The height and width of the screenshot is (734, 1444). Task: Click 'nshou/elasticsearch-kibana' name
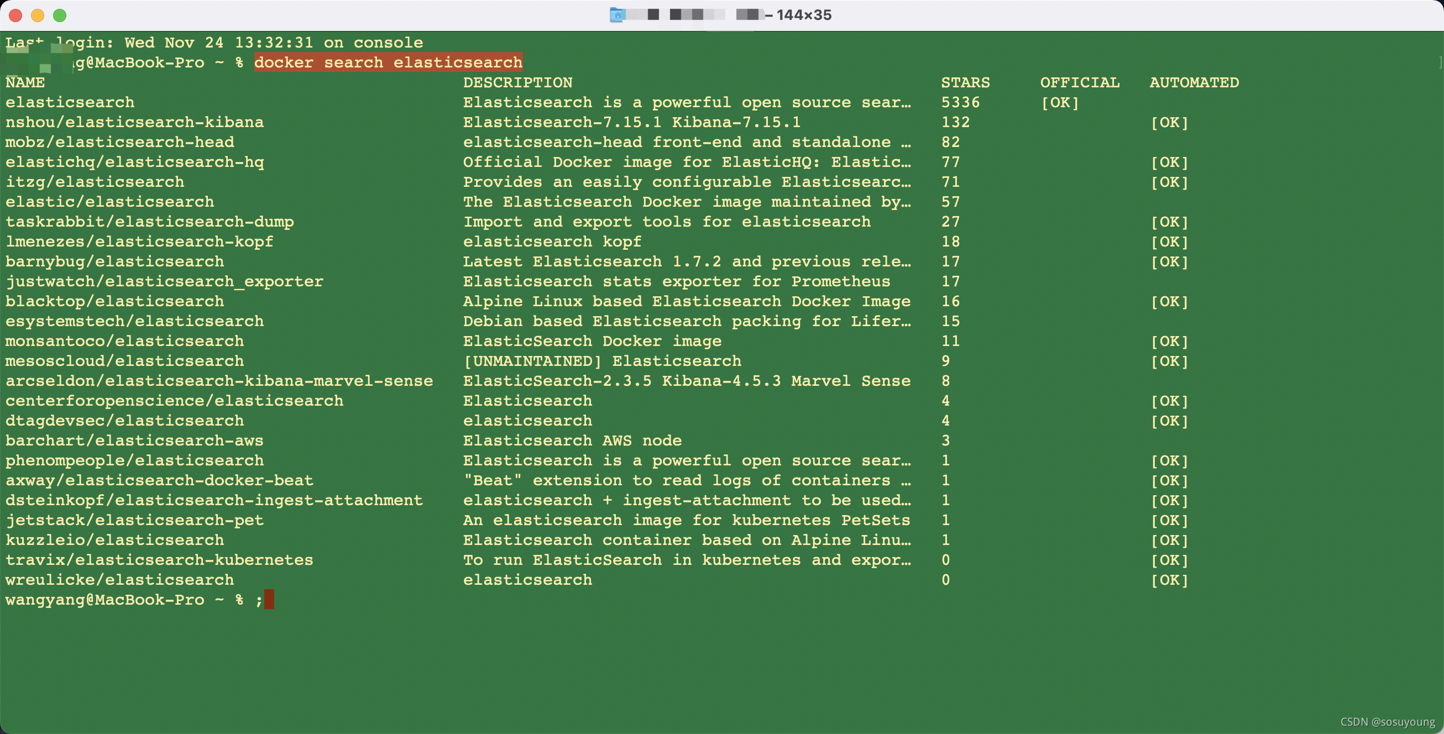pos(134,122)
